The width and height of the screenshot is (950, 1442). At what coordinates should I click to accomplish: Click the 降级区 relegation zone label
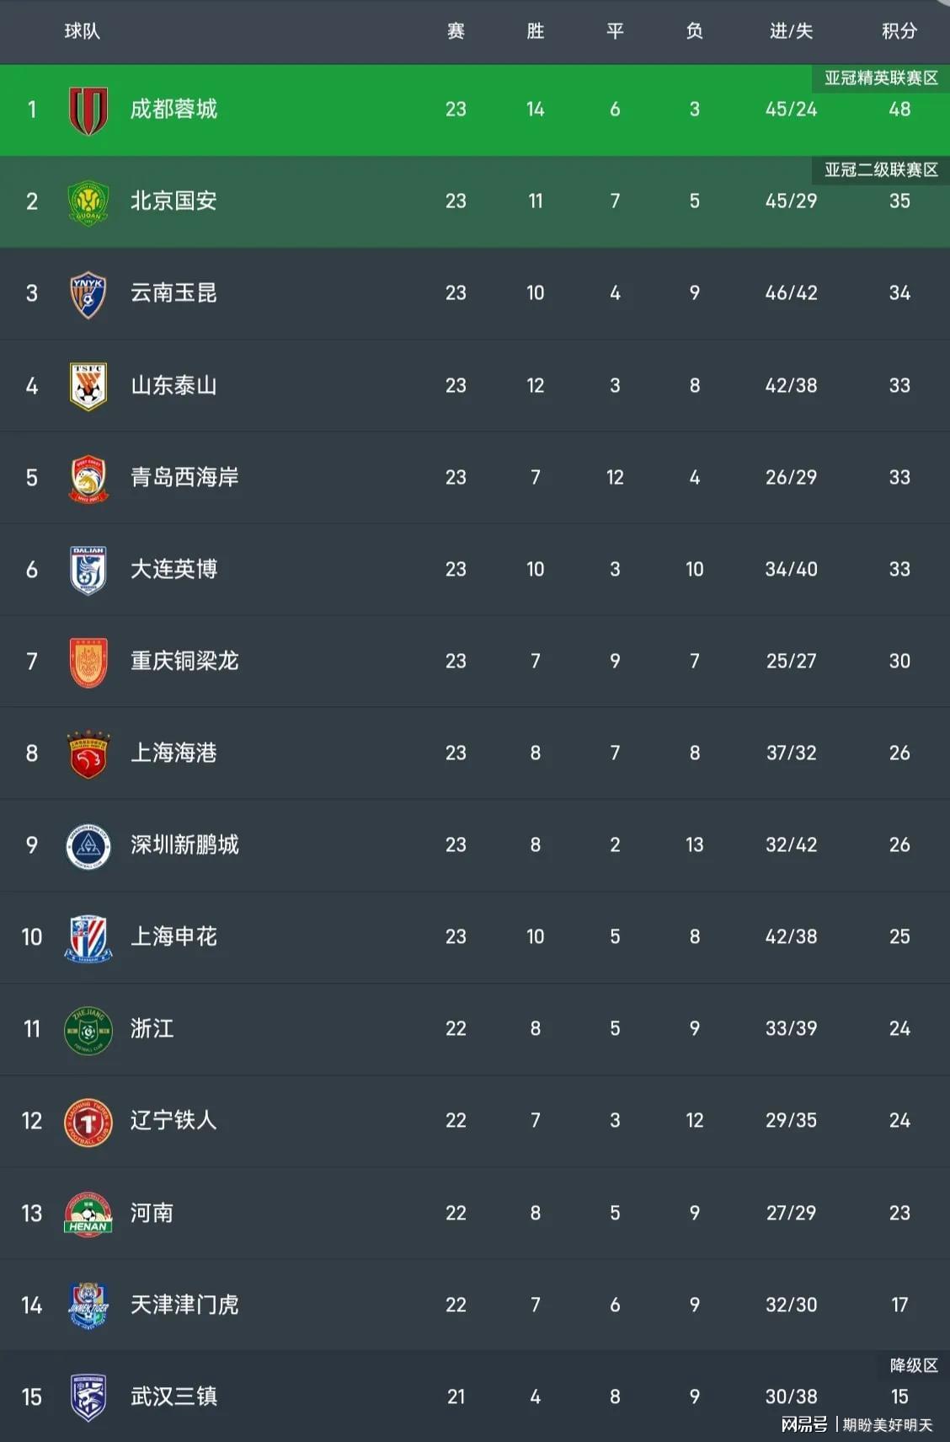(914, 1365)
